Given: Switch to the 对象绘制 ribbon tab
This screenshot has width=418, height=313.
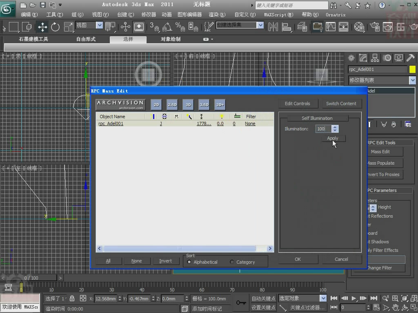Looking at the screenshot, I should (x=171, y=40).
